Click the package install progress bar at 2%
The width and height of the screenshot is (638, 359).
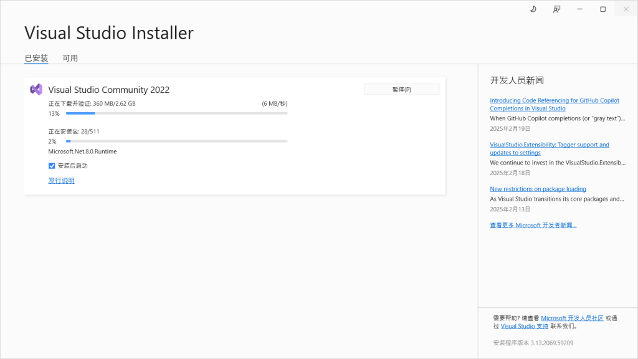pyautogui.click(x=176, y=141)
